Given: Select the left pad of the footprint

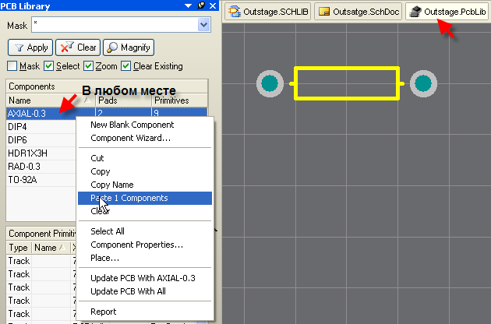Looking at the screenshot, I should coord(270,83).
